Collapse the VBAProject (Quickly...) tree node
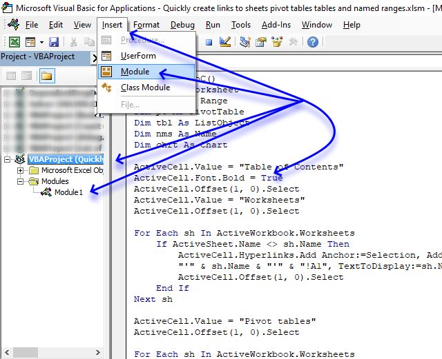The width and height of the screenshot is (442, 359). tap(8, 160)
